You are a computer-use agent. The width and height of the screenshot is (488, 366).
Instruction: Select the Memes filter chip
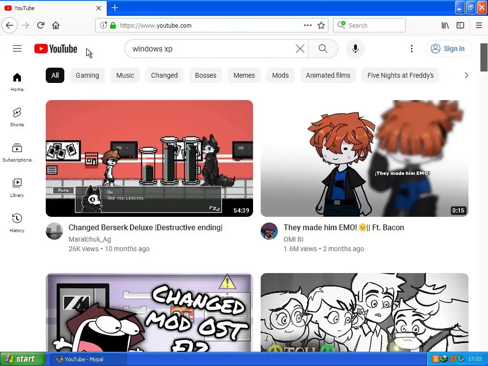(244, 75)
